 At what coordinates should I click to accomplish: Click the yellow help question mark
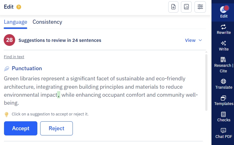(19, 7)
